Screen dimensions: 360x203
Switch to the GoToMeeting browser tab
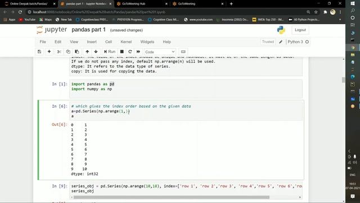tap(197, 4)
